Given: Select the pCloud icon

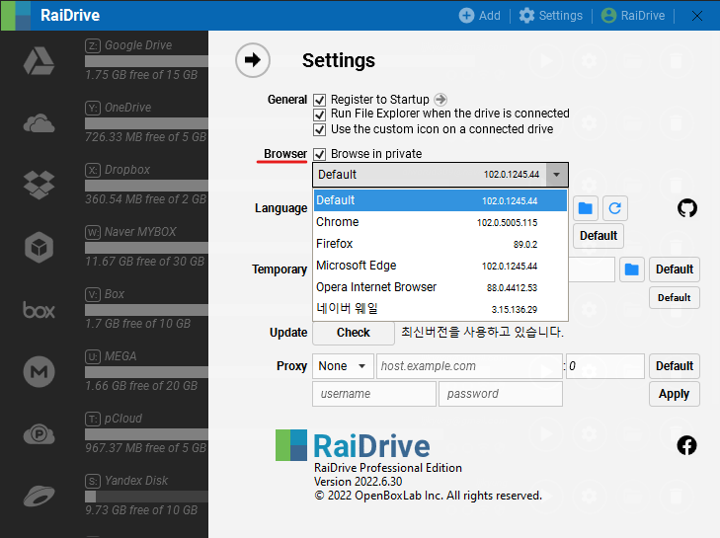Looking at the screenshot, I should (40, 434).
